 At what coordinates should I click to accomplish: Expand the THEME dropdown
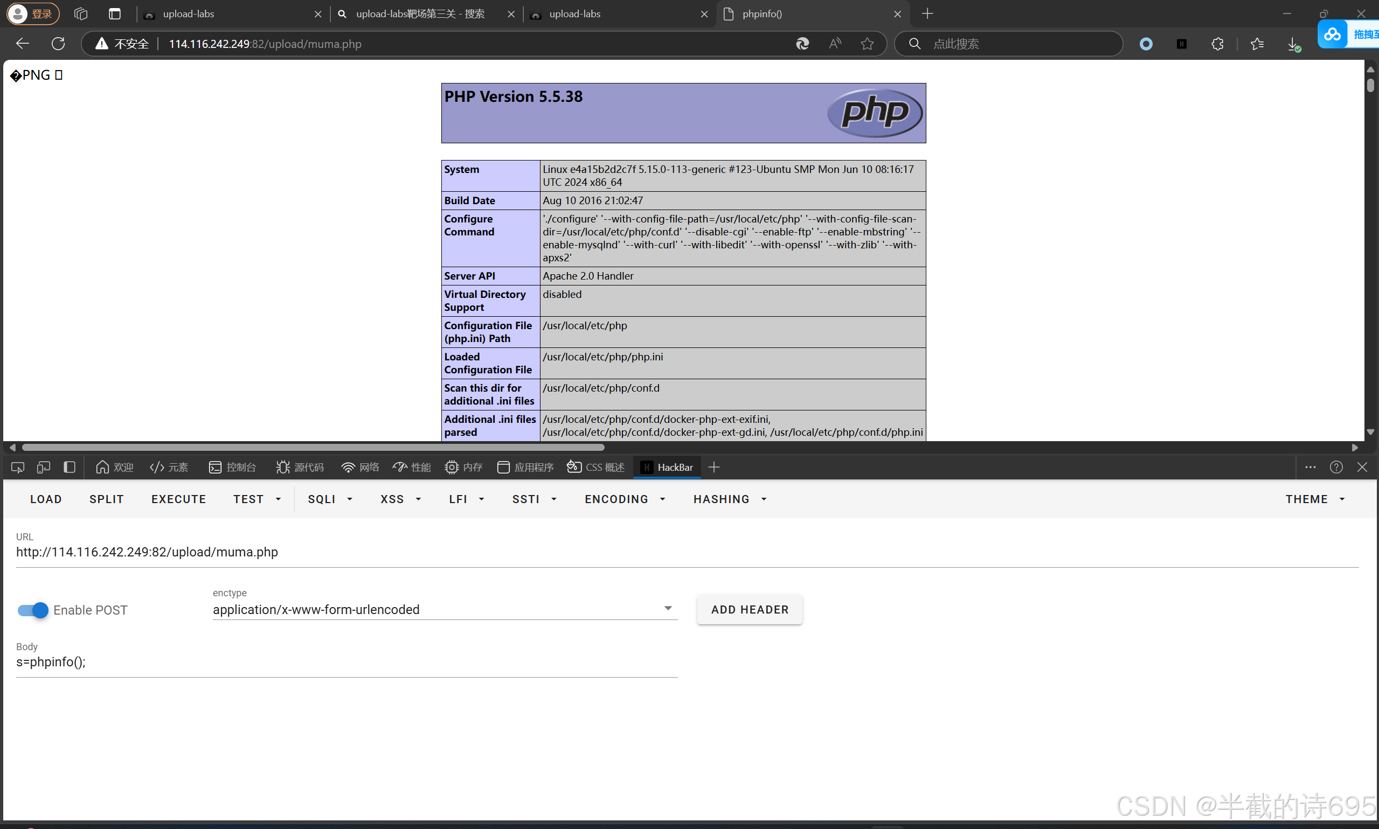pyautogui.click(x=1314, y=499)
